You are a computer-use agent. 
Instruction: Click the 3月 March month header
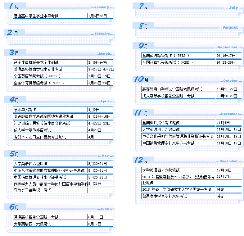tap(59, 52)
